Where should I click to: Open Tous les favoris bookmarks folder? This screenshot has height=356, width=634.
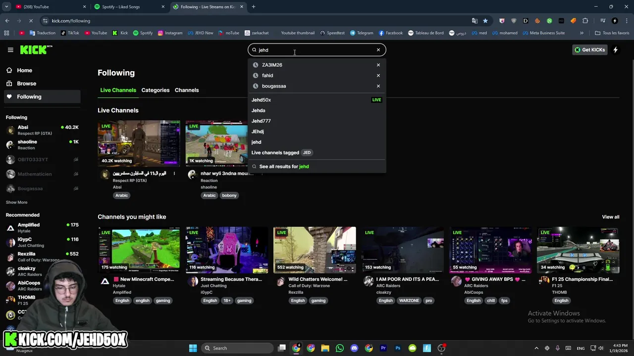point(612,33)
